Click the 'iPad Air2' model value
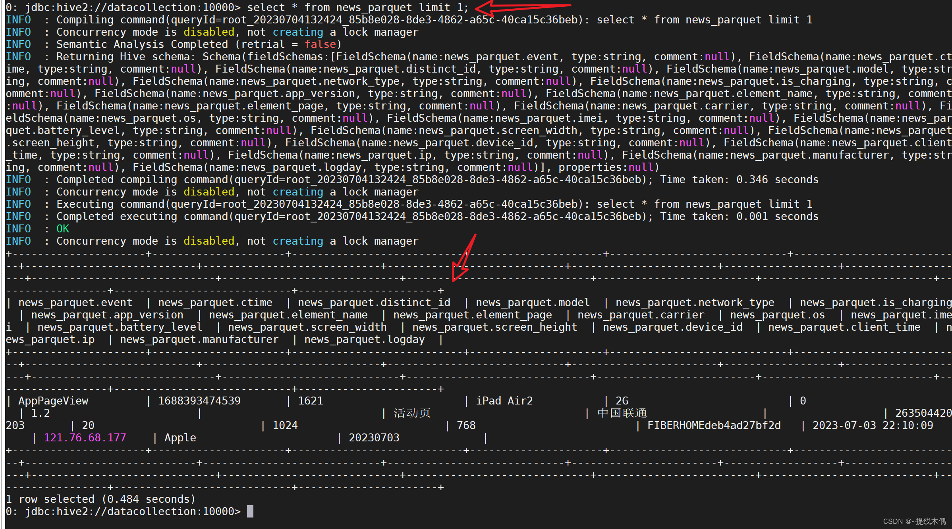Viewport: 952px width, 529px height. pos(504,401)
